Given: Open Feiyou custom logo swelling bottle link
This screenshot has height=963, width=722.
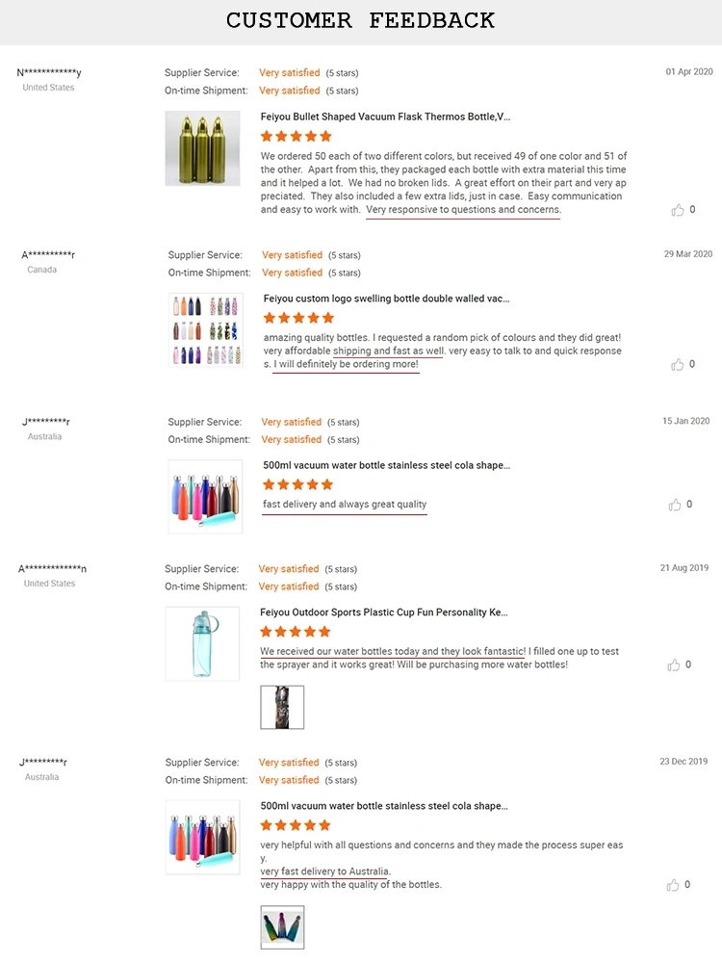Looking at the screenshot, I should (x=386, y=299).
